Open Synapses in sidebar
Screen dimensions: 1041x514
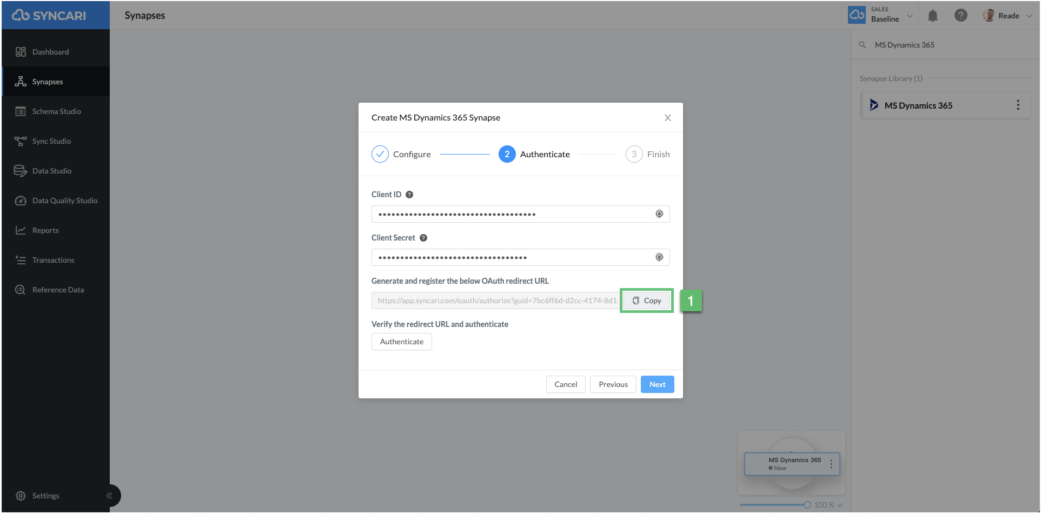[56, 82]
